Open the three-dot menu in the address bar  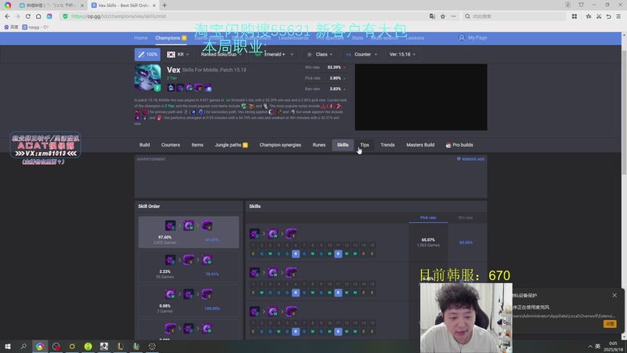[x=453, y=16]
